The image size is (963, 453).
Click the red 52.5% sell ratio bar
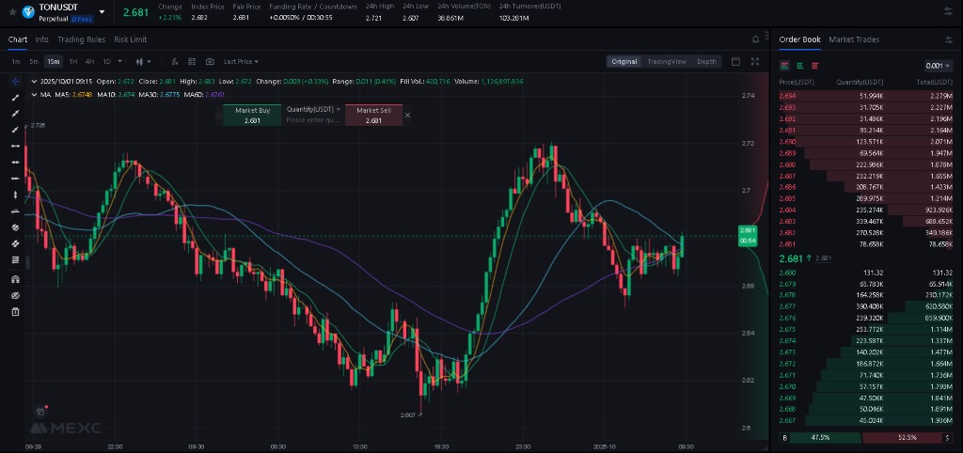[x=902, y=438]
